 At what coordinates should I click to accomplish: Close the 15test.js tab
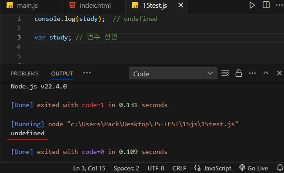[x=180, y=5]
